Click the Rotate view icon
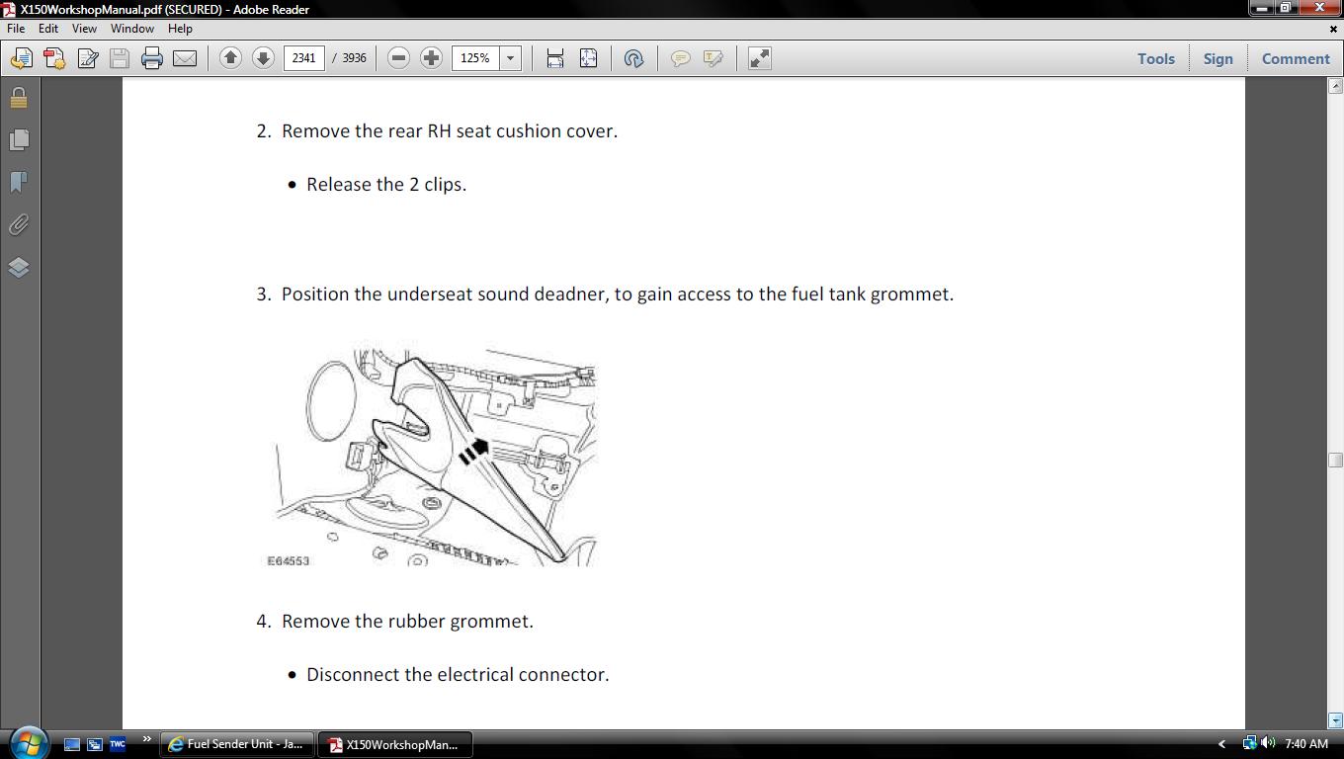Screen dimensions: 1344x759 (633, 58)
